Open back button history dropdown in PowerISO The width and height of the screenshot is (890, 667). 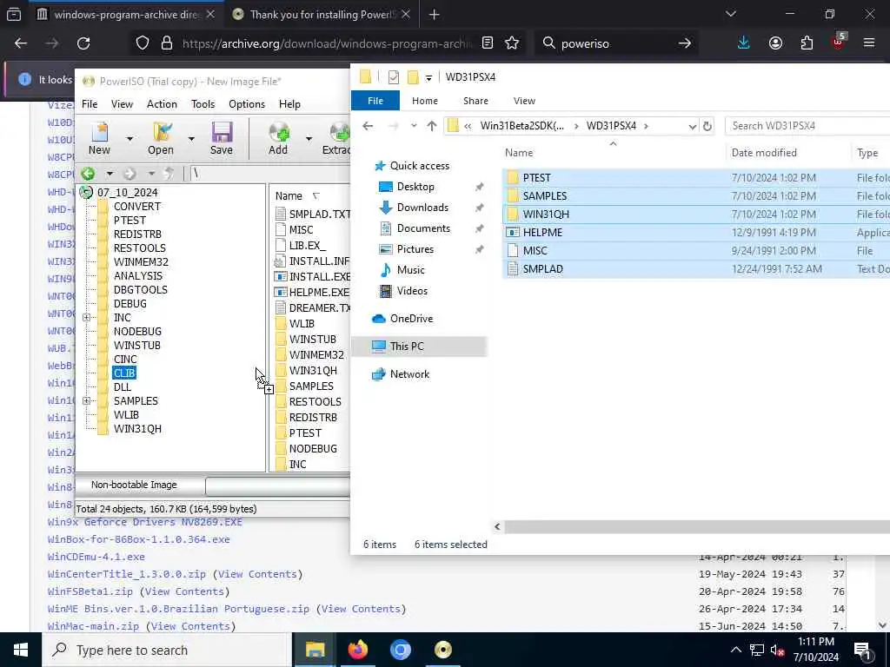click(109, 174)
